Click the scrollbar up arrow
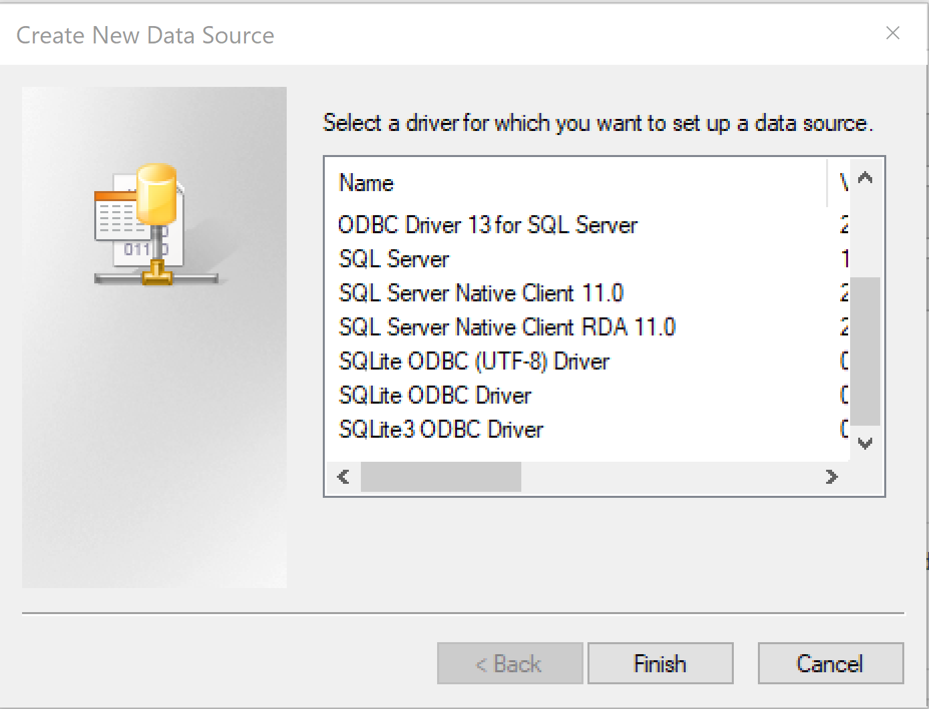 pyautogui.click(x=866, y=177)
